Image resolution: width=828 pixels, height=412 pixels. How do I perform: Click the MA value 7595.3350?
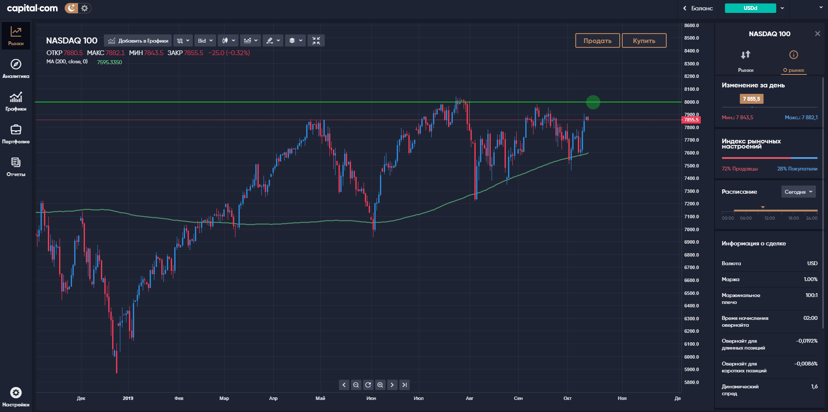(x=110, y=62)
